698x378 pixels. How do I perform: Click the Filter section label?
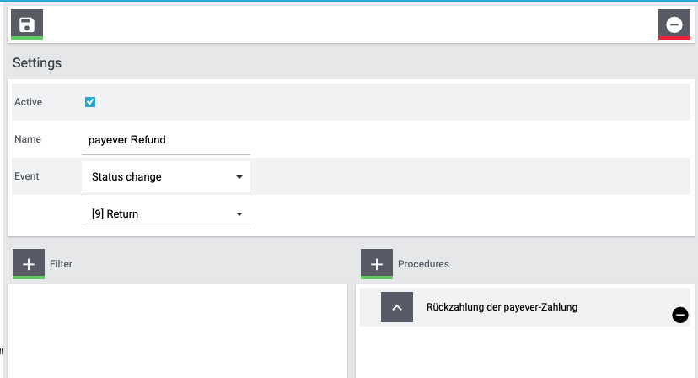click(x=61, y=264)
